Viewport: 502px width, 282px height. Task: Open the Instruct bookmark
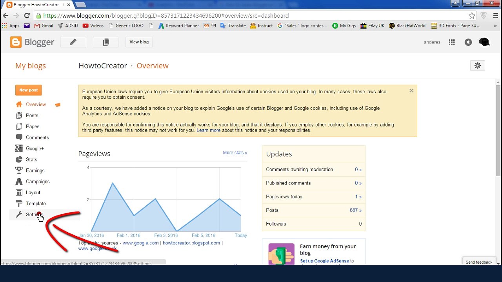tap(261, 26)
